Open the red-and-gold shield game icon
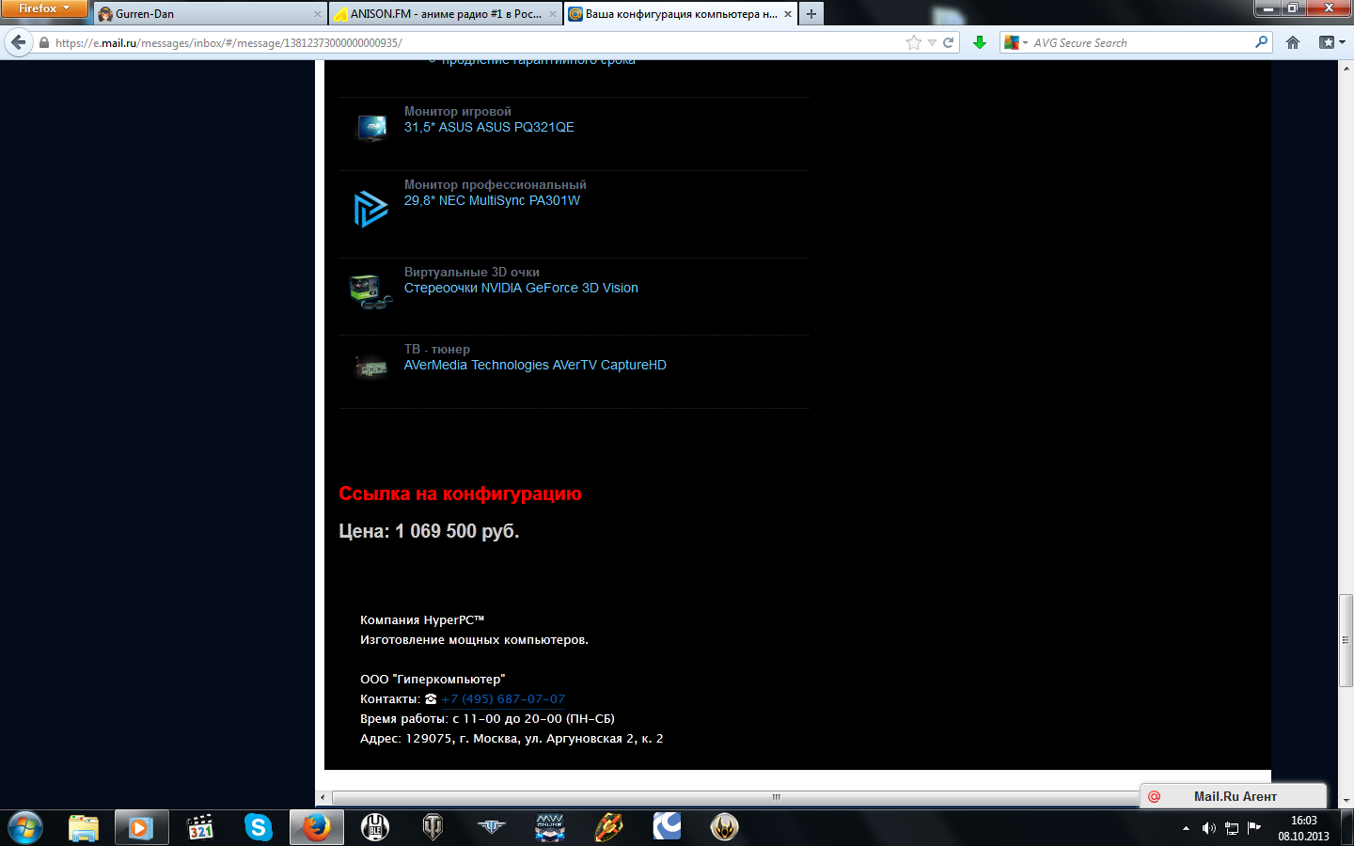This screenshot has height=846, width=1354. (x=608, y=827)
